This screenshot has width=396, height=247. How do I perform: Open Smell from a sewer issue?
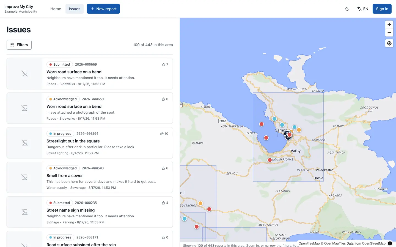65,176
